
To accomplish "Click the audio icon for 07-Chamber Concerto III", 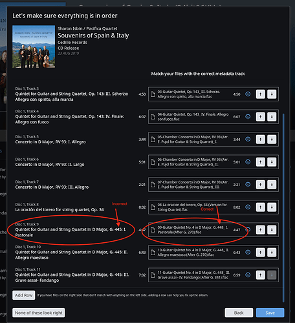I will click(x=248, y=185).
